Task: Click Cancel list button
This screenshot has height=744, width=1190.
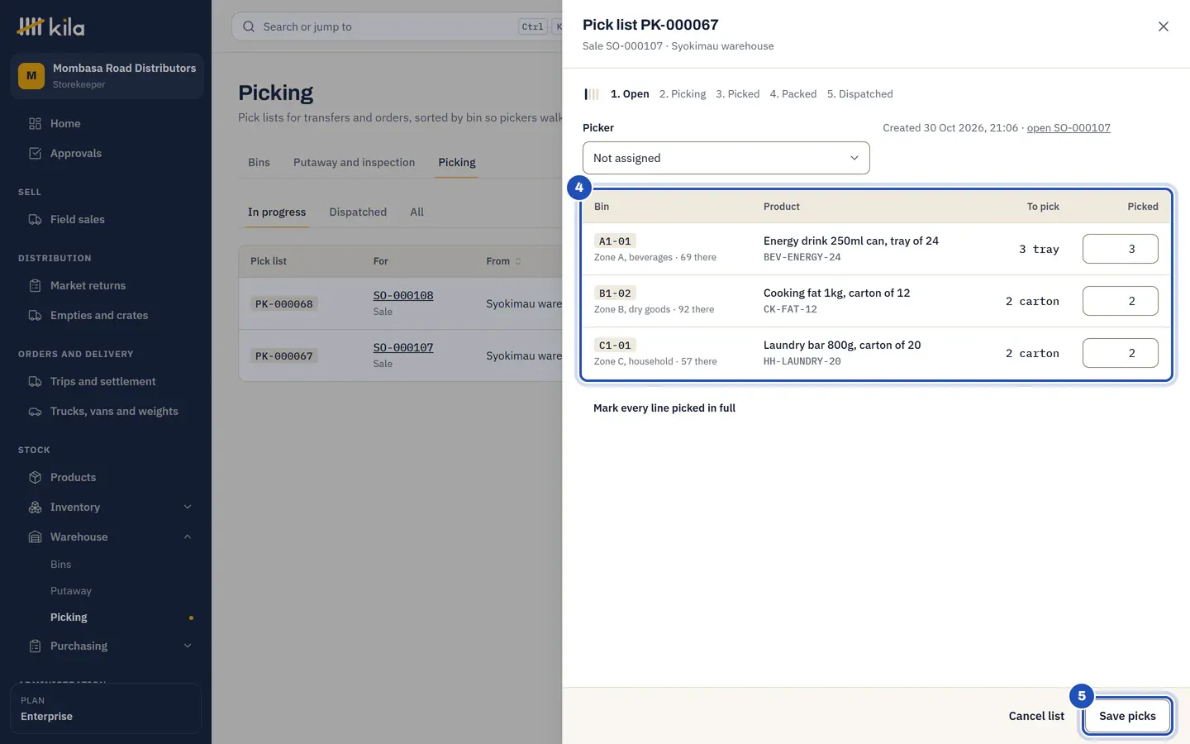Action: tap(1036, 716)
